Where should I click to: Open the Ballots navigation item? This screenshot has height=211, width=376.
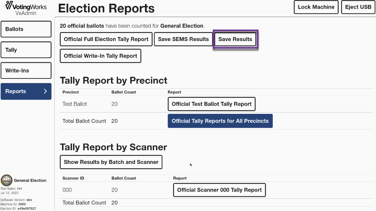(x=26, y=29)
